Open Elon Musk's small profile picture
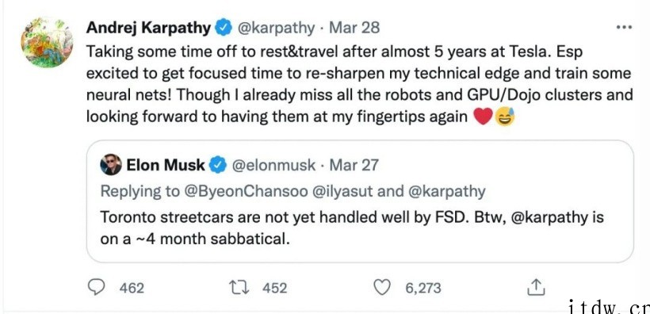Image resolution: width=650 pixels, height=314 pixels. point(111,165)
